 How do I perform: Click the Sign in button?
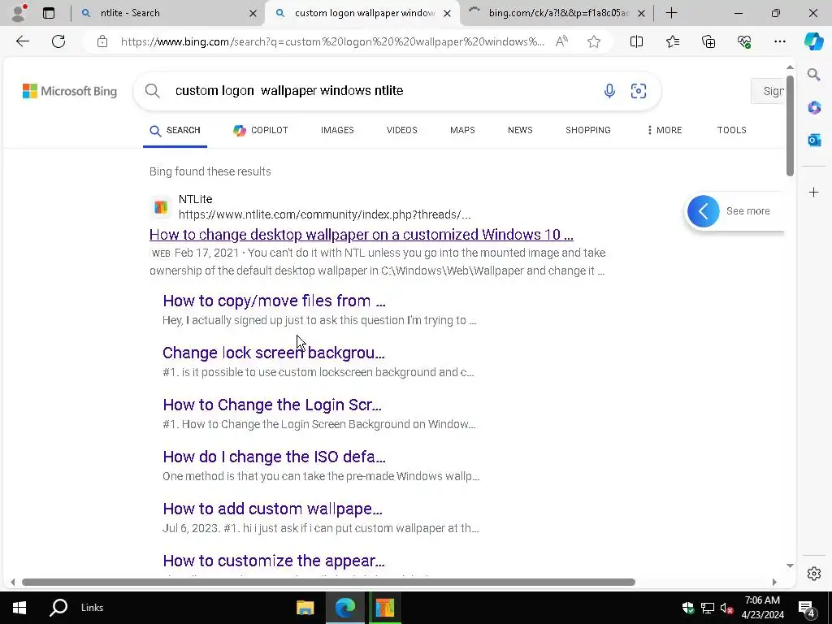tap(769, 91)
